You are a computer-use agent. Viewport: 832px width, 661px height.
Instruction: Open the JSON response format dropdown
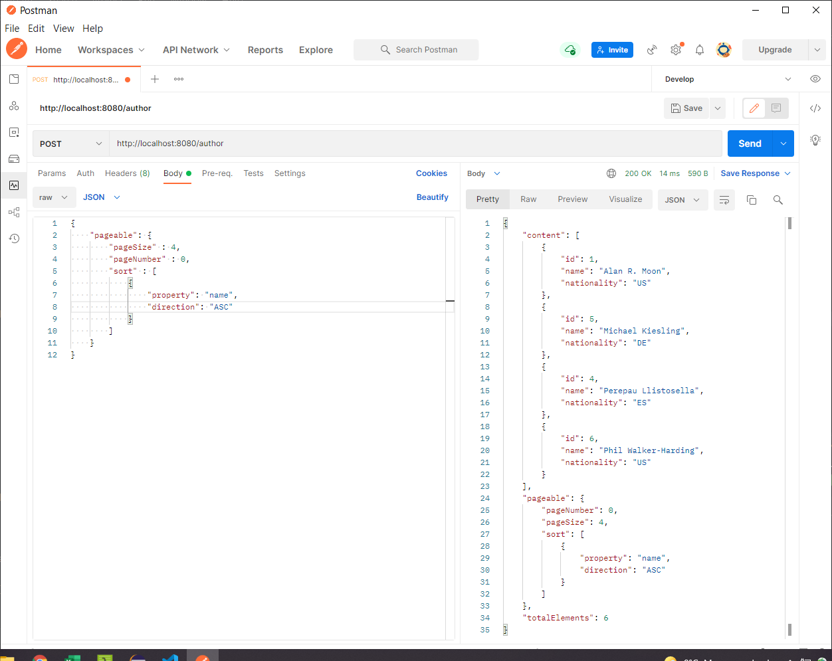(682, 199)
